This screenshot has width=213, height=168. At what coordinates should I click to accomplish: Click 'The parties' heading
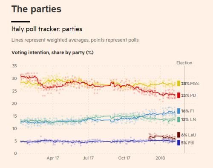(36, 9)
